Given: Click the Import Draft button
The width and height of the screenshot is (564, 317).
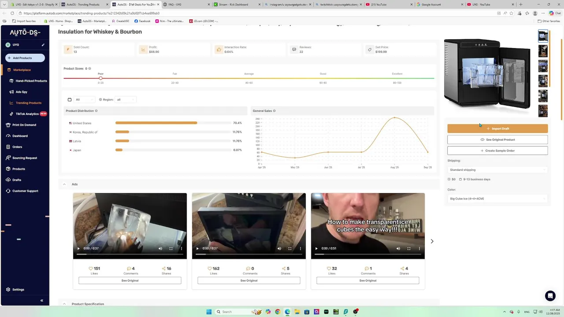Looking at the screenshot, I should click(x=497, y=129).
